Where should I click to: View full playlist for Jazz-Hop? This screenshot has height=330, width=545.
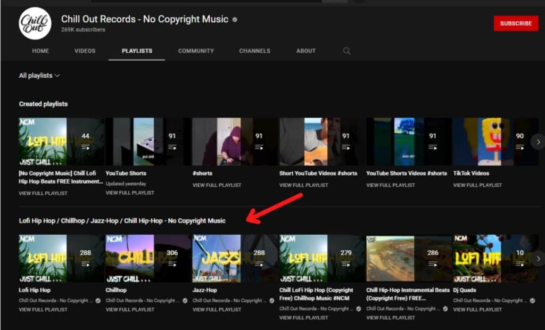click(217, 309)
